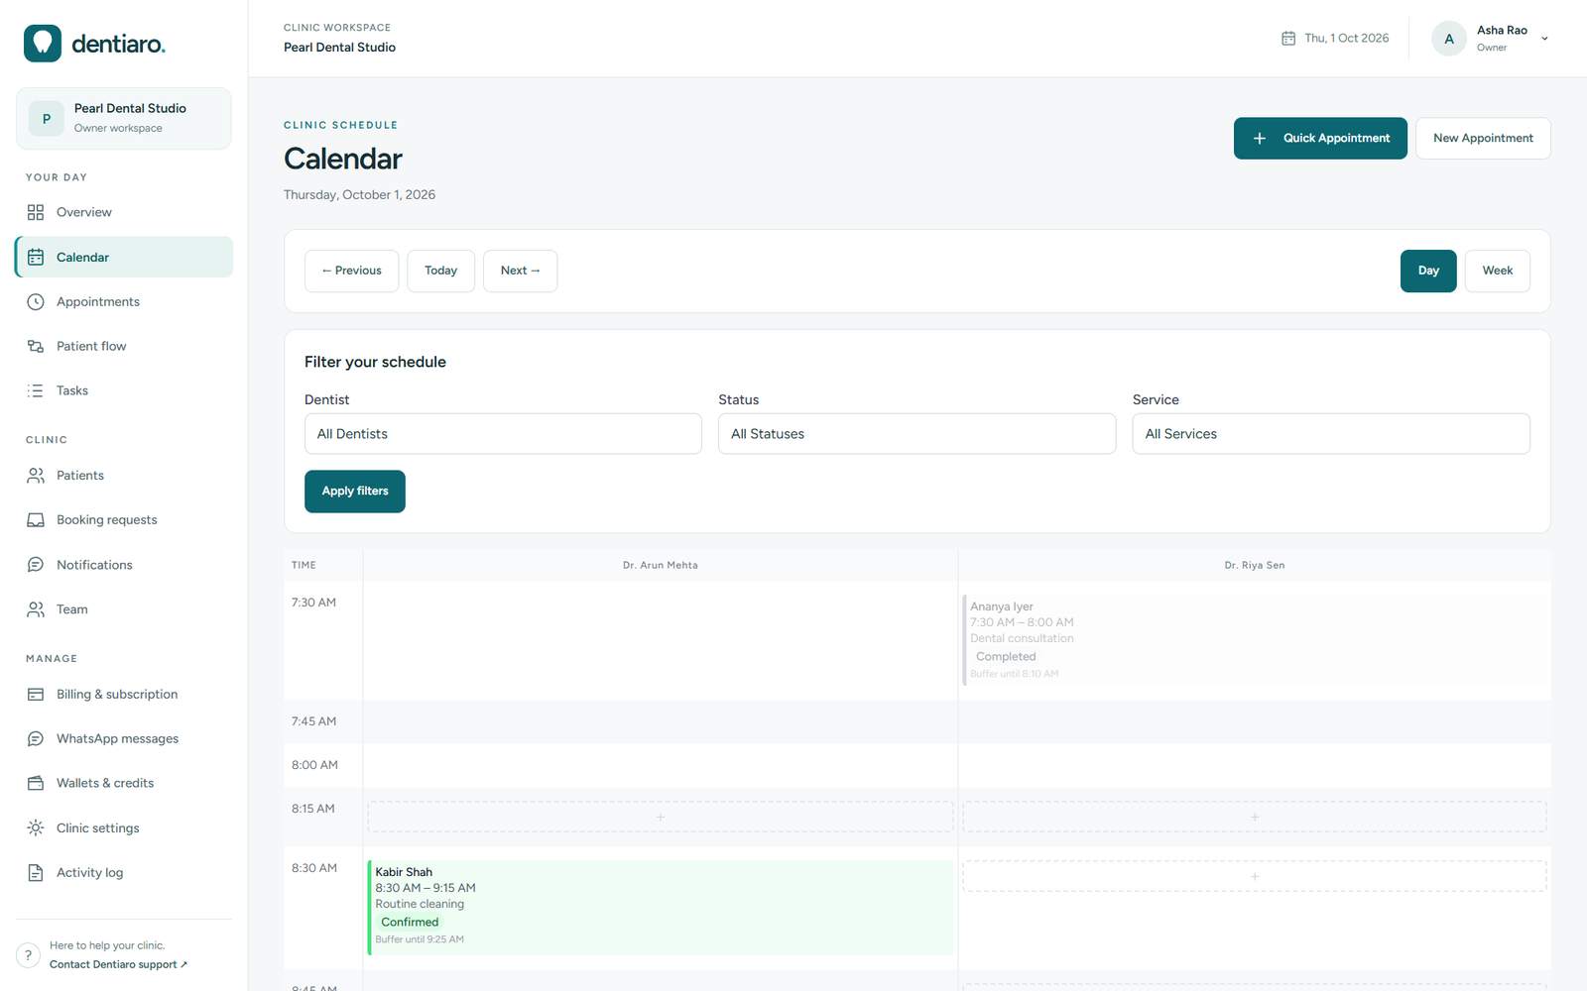The image size is (1587, 991).
Task: Click the Wallets & credits wallet icon
Action: click(x=36, y=783)
